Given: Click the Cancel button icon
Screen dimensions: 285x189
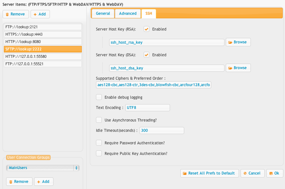Looking at the screenshot, I should point(245,173).
